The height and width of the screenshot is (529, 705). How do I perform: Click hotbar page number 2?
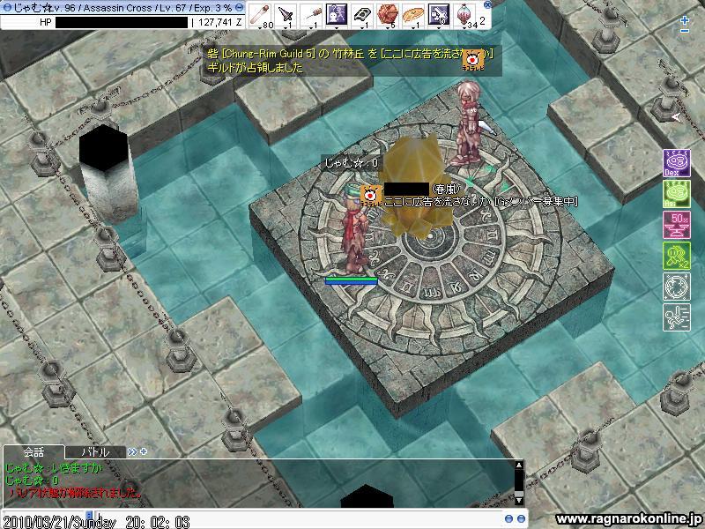(x=482, y=20)
